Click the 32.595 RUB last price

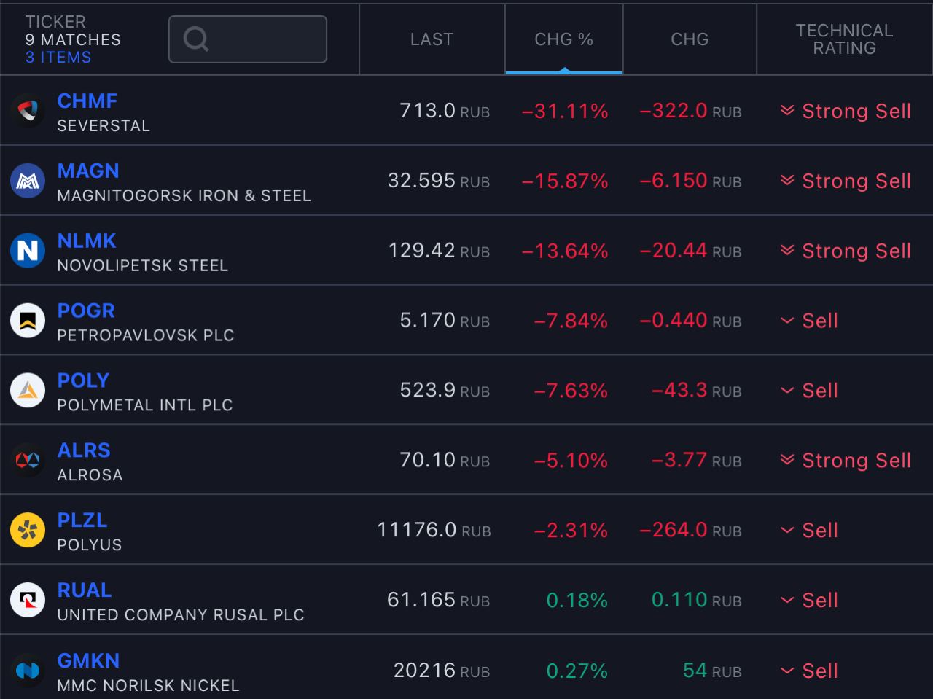pos(439,181)
